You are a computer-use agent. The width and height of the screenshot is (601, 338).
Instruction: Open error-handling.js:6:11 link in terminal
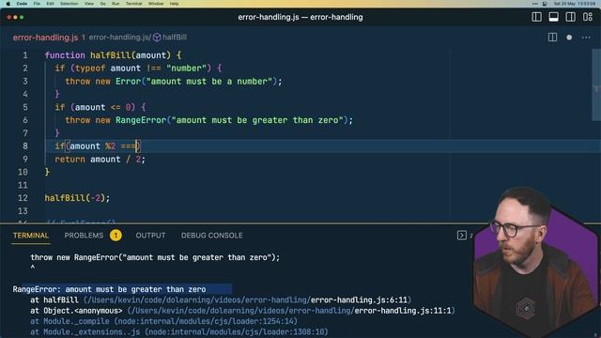click(359, 300)
